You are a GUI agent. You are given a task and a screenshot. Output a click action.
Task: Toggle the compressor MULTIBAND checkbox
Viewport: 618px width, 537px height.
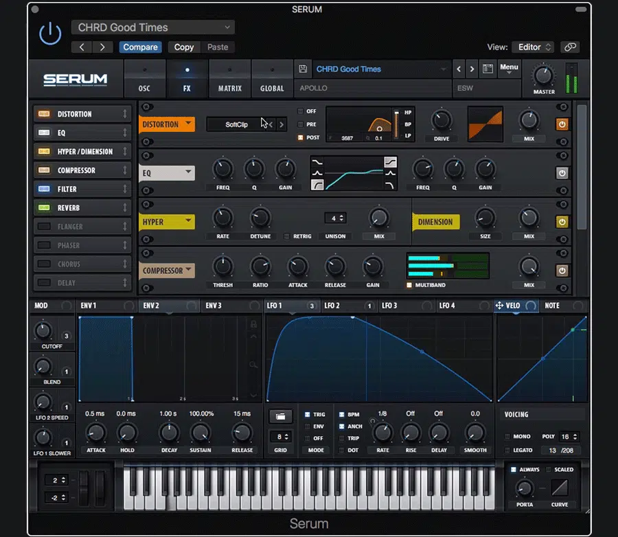[409, 285]
